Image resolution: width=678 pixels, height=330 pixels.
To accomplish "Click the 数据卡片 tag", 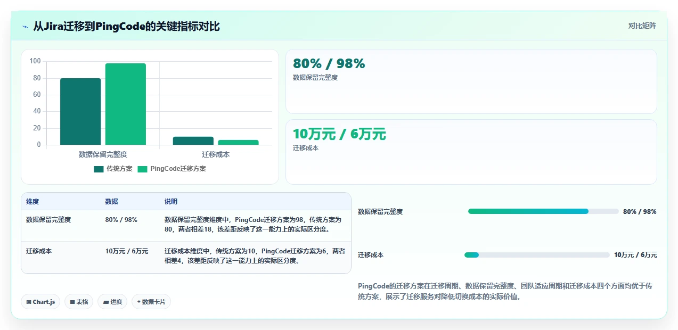I will pyautogui.click(x=151, y=302).
